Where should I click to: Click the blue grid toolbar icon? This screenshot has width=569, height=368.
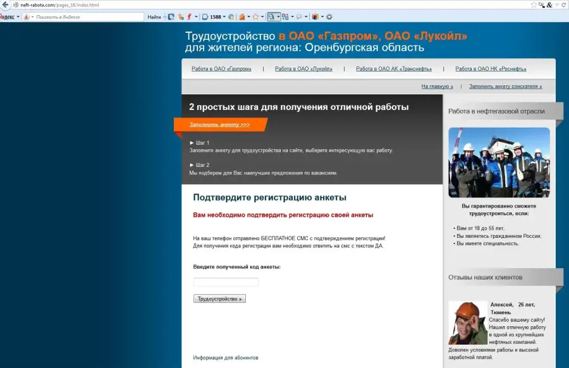tap(285, 17)
